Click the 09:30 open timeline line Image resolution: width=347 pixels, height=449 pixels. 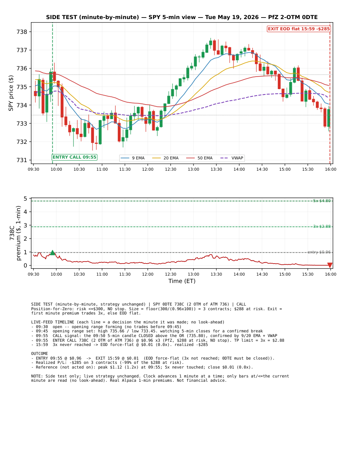click(x=106, y=327)
